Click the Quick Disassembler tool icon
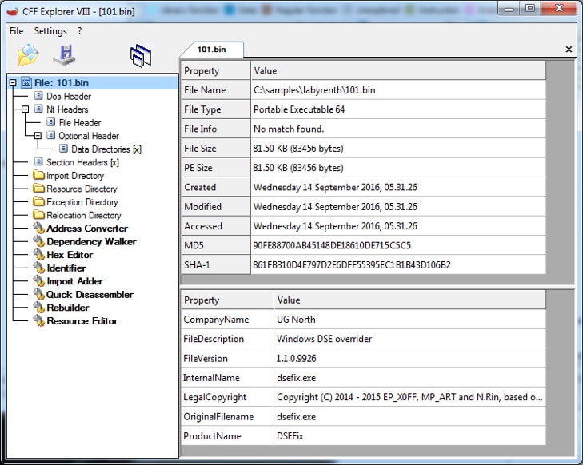583x465 pixels. [38, 294]
